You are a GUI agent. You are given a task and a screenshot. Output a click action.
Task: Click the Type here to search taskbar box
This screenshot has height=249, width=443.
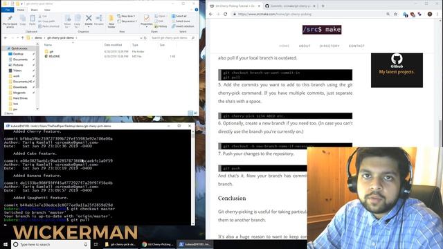tap(51, 244)
